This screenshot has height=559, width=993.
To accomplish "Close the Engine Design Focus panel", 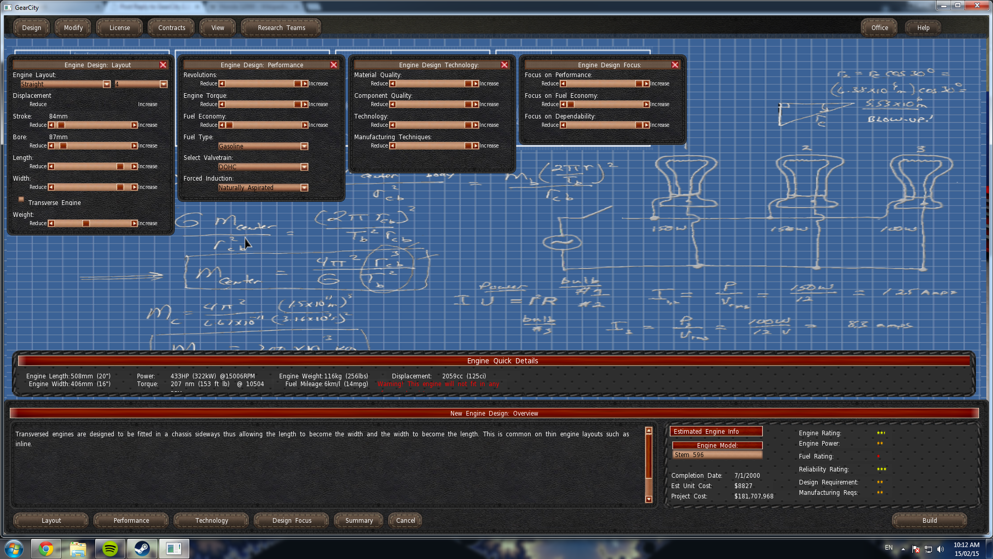I will pyautogui.click(x=675, y=65).
